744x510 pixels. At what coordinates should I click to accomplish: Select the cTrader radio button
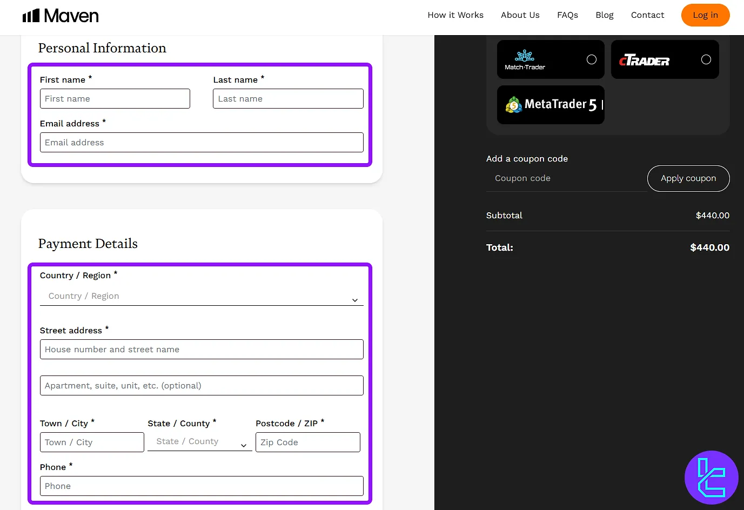(x=706, y=59)
